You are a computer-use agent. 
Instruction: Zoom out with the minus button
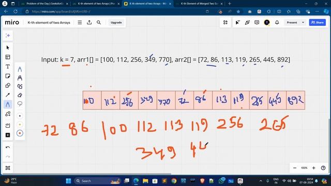point(295,168)
